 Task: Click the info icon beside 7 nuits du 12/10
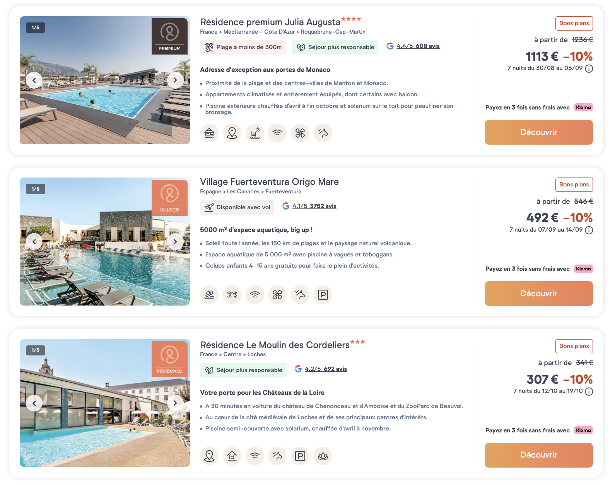point(589,391)
